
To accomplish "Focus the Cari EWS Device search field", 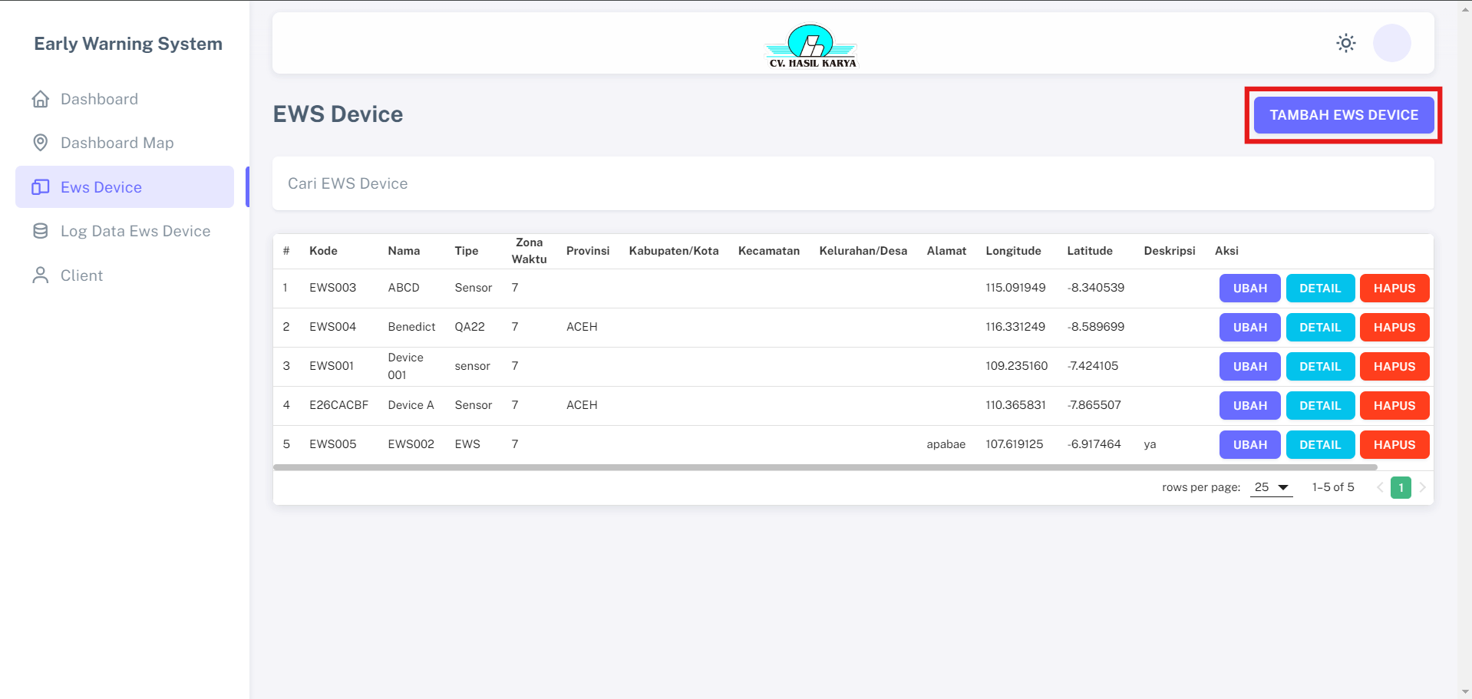I will (852, 183).
